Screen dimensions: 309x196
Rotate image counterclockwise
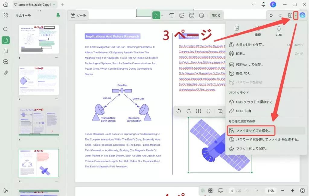179,111
